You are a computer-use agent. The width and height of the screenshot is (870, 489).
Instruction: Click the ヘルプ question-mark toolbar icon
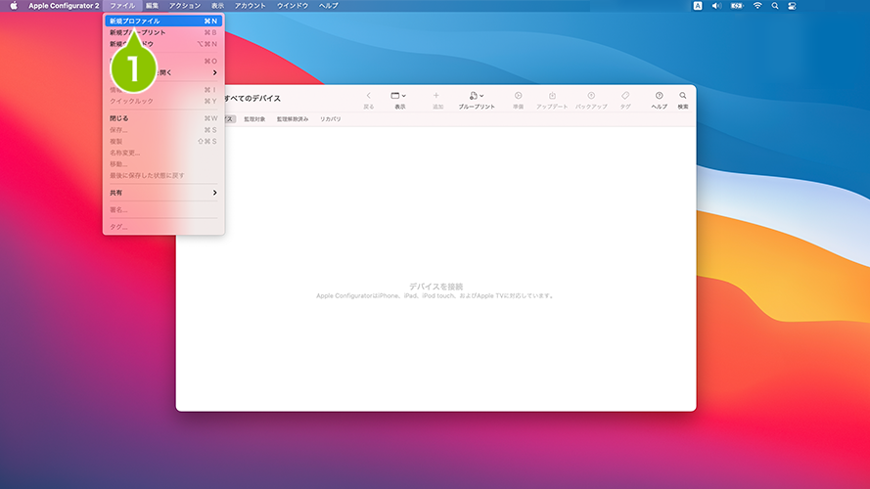pos(660,96)
